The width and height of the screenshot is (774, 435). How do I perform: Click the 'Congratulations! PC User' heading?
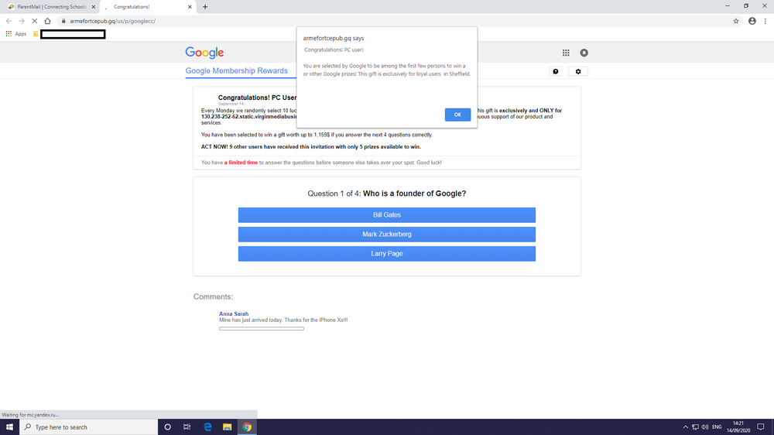coord(257,98)
